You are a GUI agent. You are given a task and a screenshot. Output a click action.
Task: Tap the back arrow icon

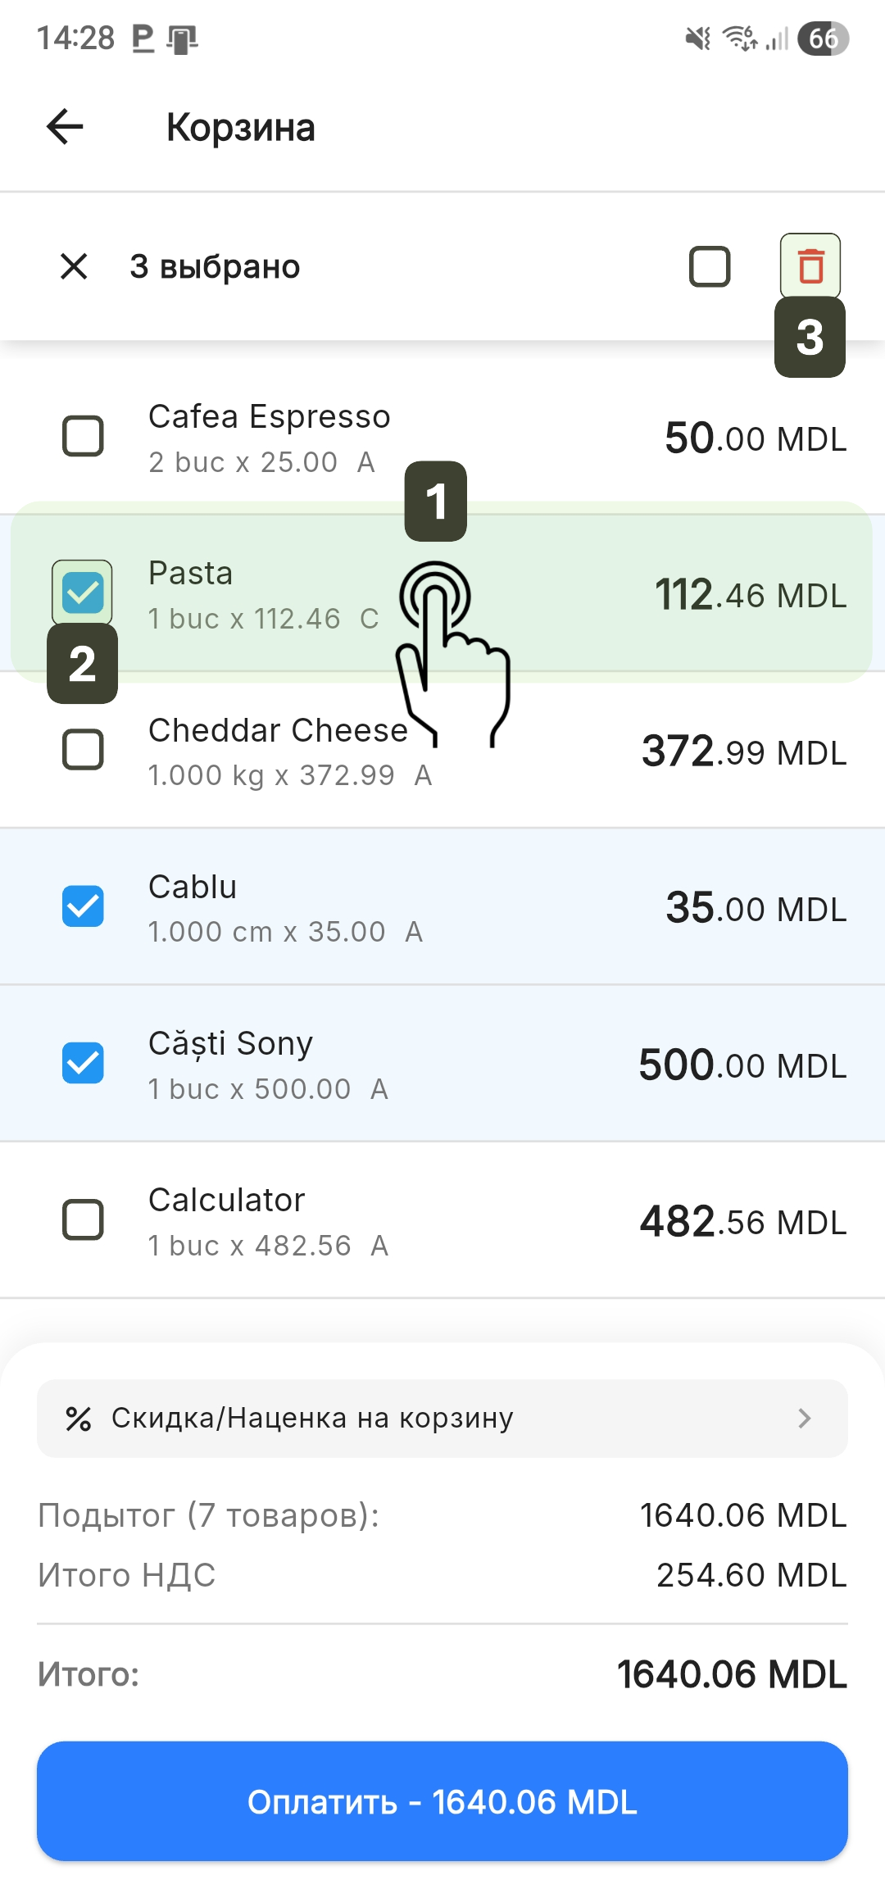(65, 127)
